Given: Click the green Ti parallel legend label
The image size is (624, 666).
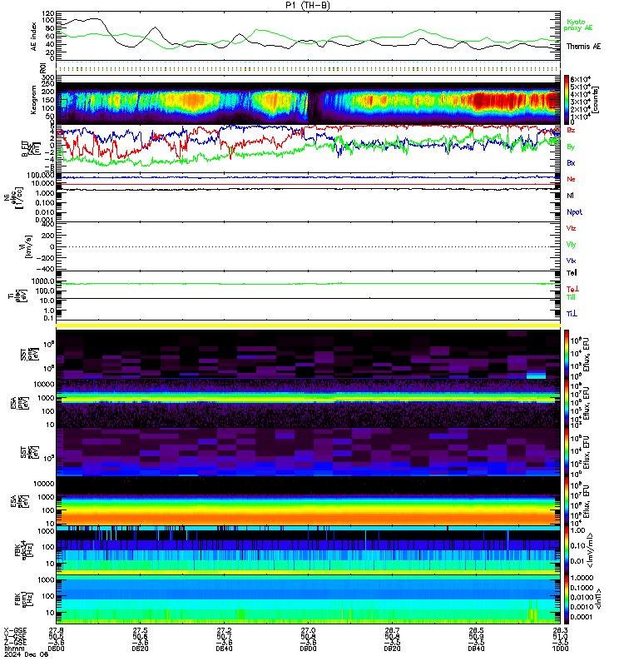Looking at the screenshot, I should [572, 297].
